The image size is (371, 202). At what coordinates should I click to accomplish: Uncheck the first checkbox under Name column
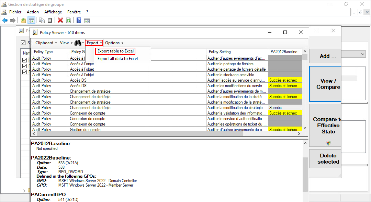pos(24,60)
